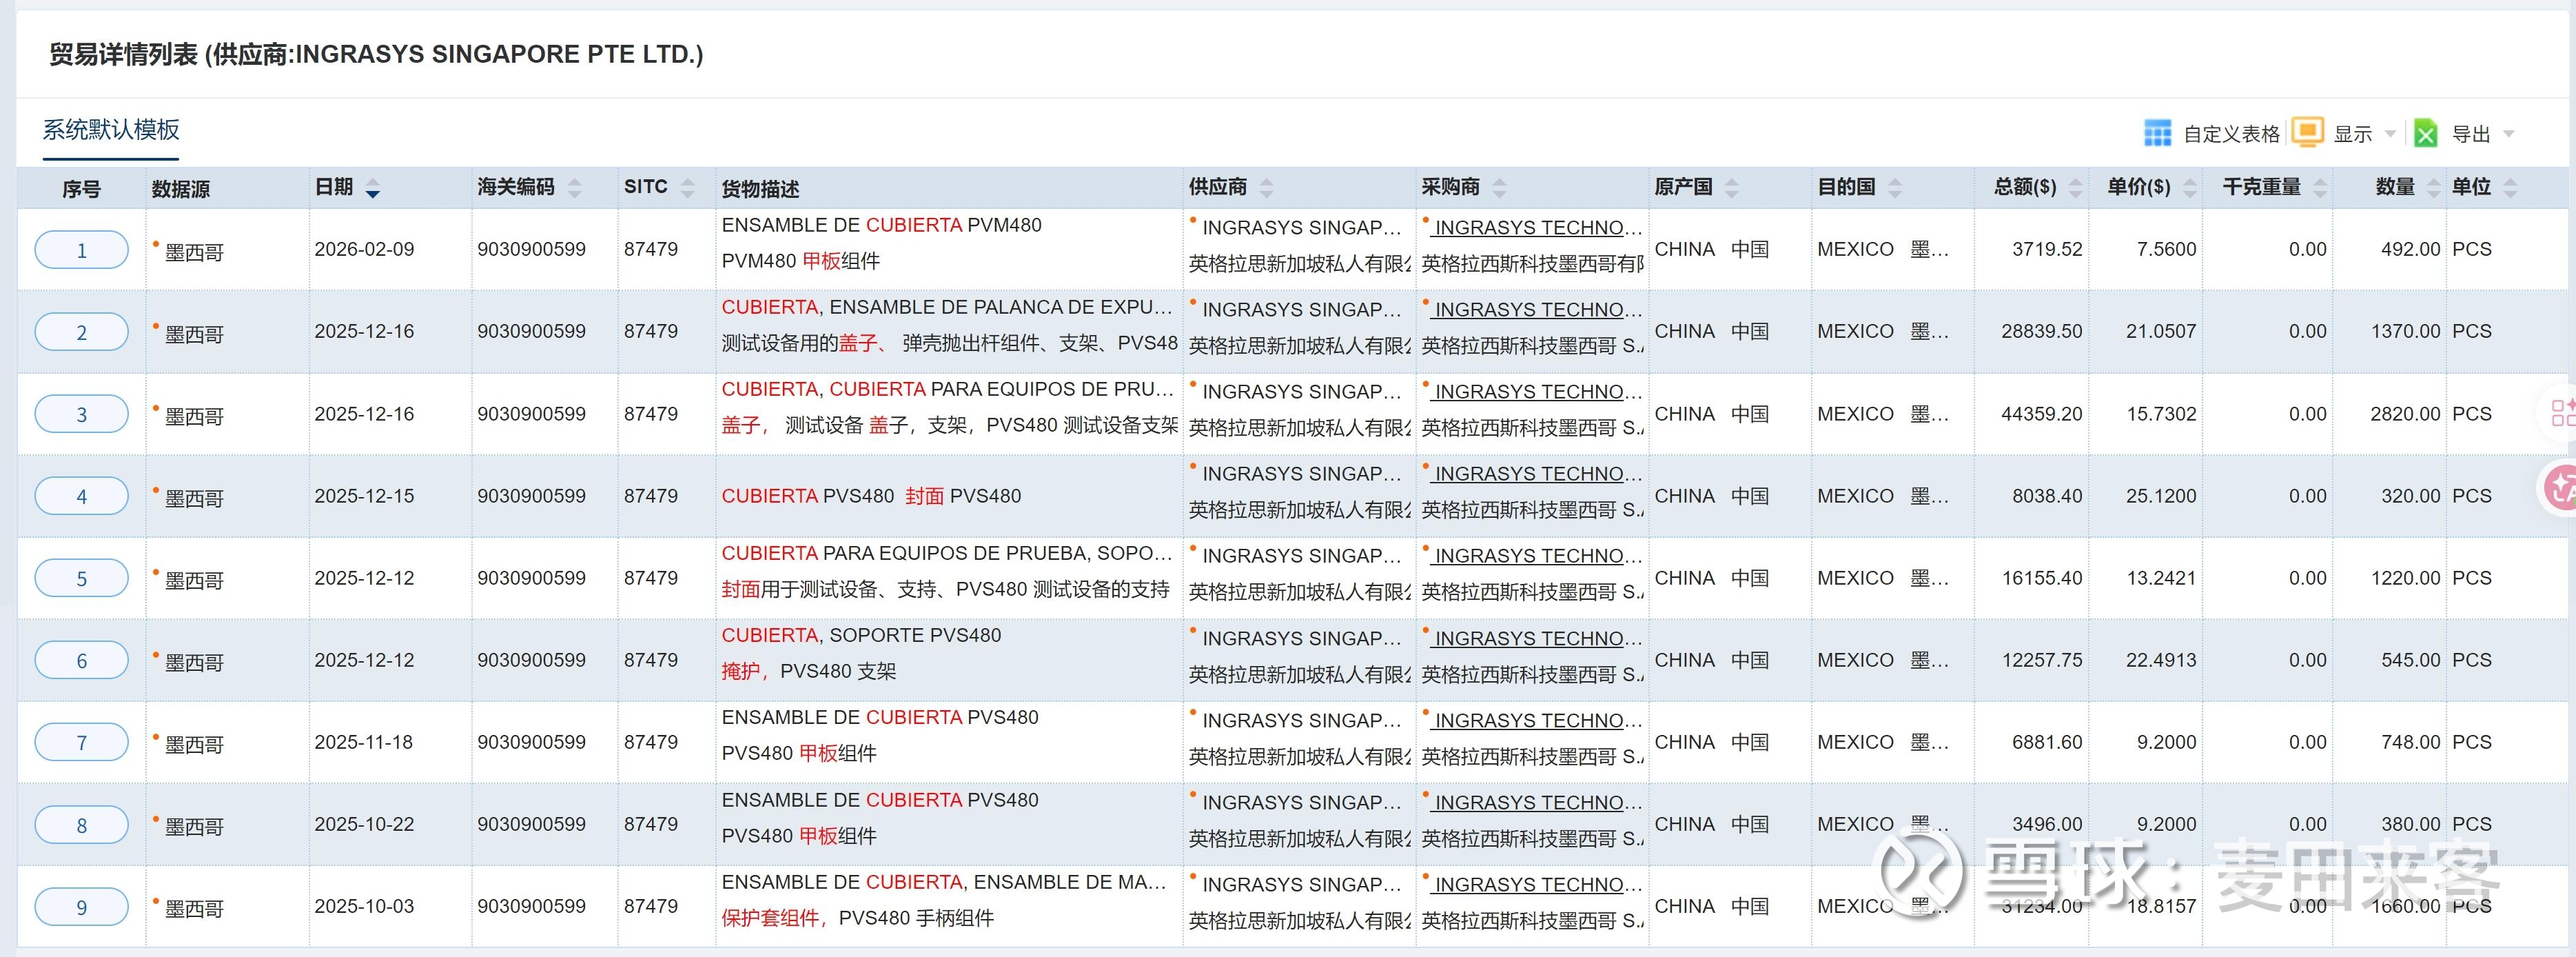Click row number 5 button

tap(82, 579)
